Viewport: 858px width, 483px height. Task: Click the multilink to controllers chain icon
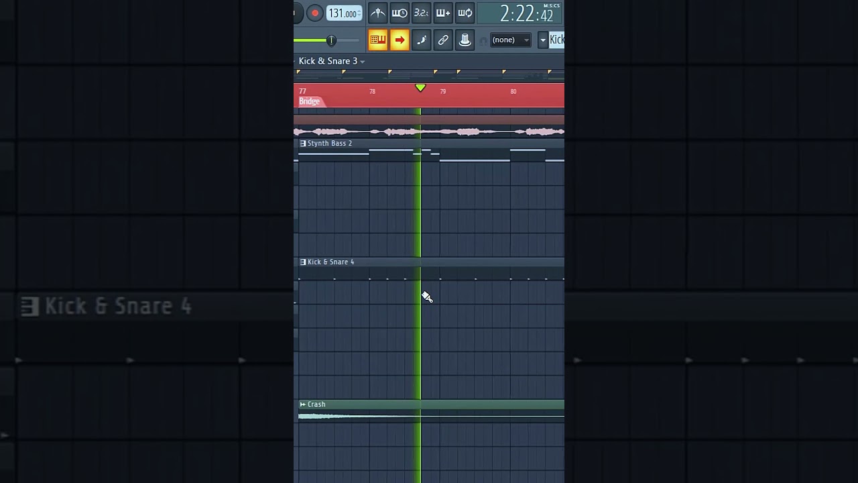pyautogui.click(x=443, y=40)
